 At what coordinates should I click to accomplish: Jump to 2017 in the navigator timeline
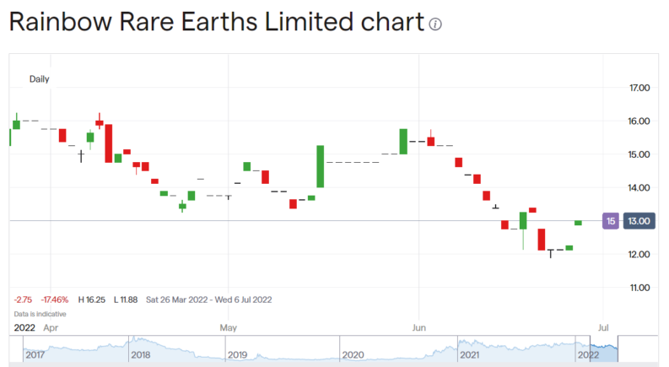[35, 355]
